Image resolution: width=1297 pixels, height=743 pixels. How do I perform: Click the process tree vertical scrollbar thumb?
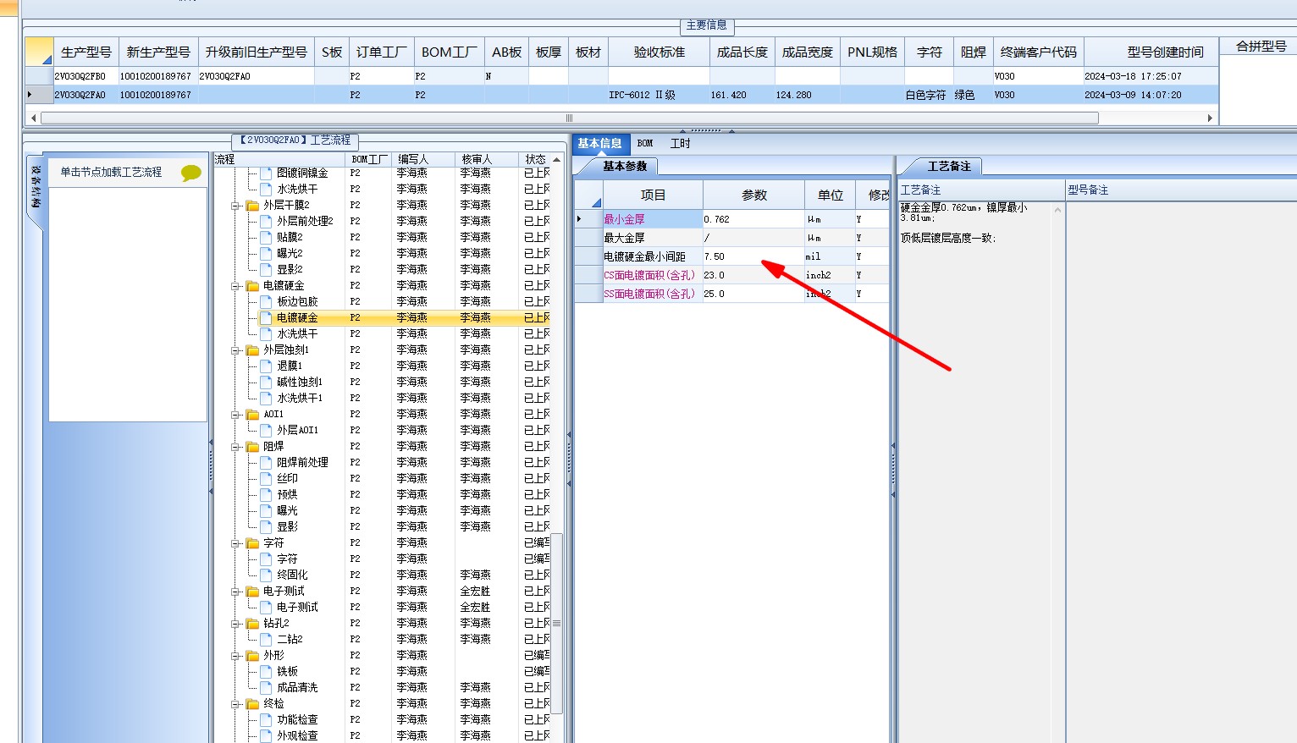point(556,623)
